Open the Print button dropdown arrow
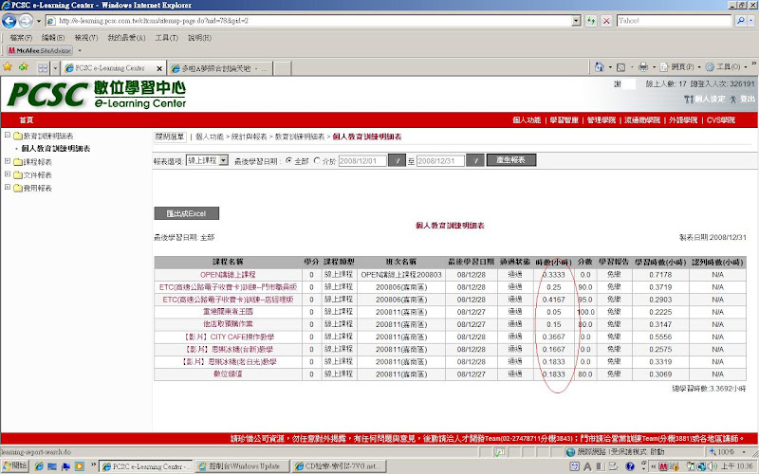The width and height of the screenshot is (759, 474). (654, 67)
